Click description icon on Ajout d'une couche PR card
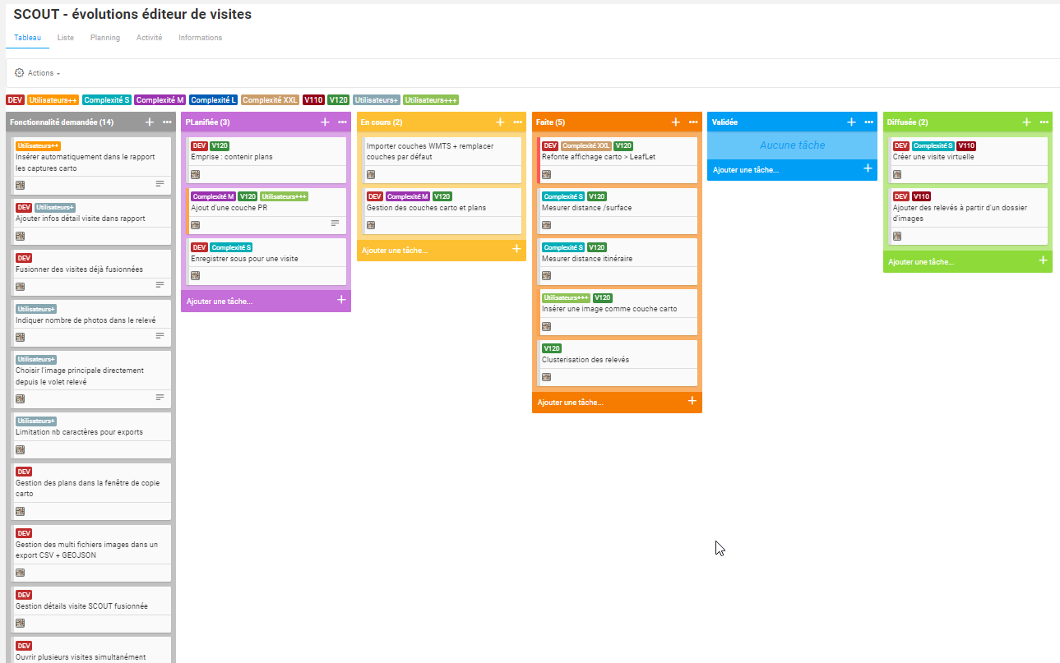 point(335,223)
